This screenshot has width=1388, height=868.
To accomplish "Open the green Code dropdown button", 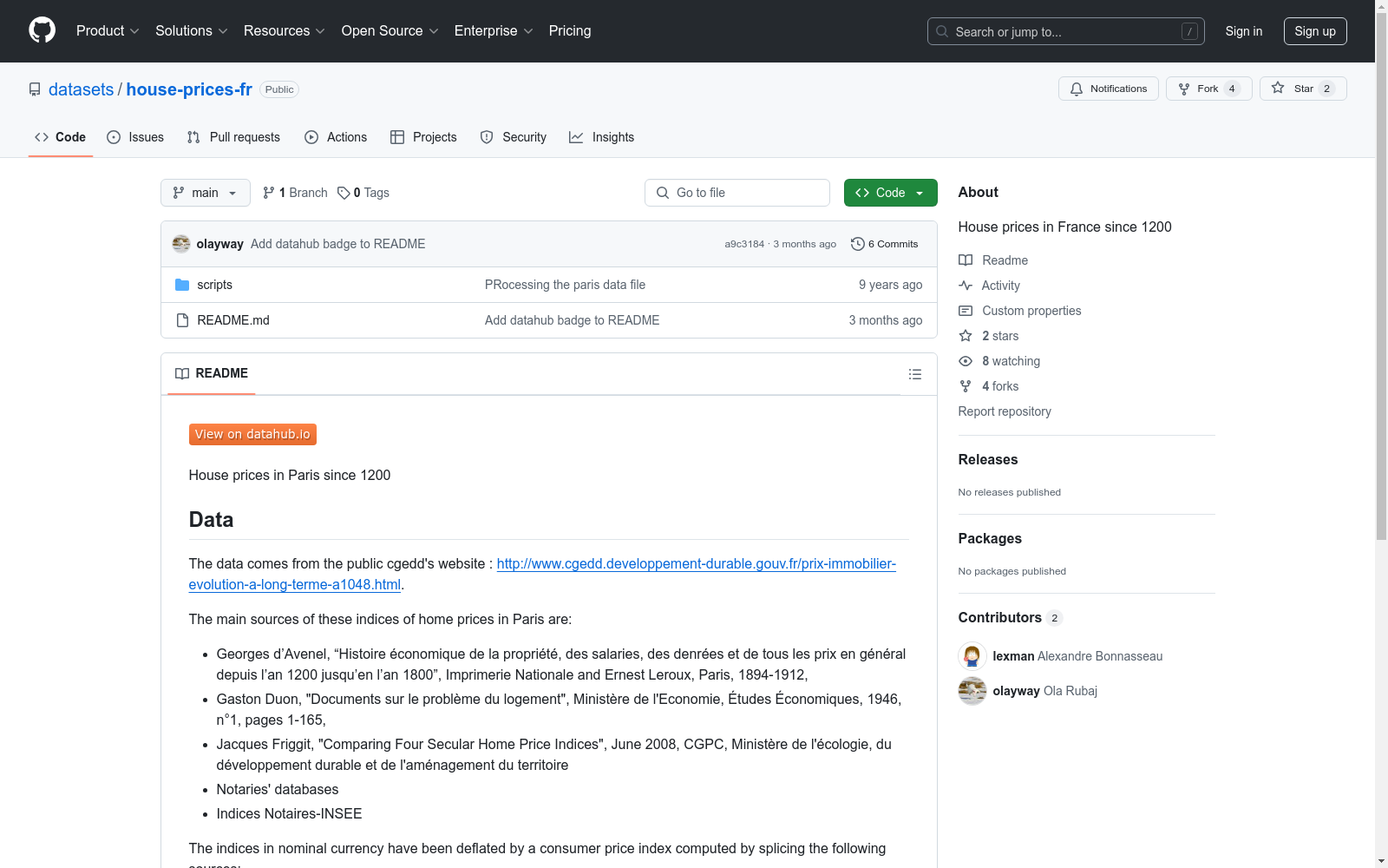I will click(x=891, y=193).
